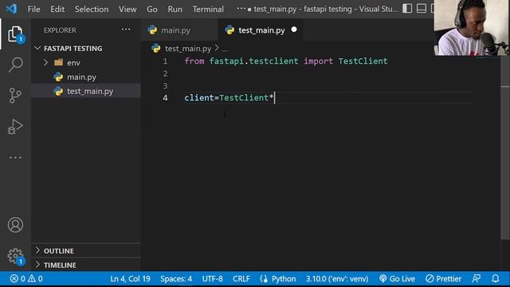The image size is (510, 287).
Task: Open the breadcrumb ellipsis symbol picker
Action: tap(225, 49)
